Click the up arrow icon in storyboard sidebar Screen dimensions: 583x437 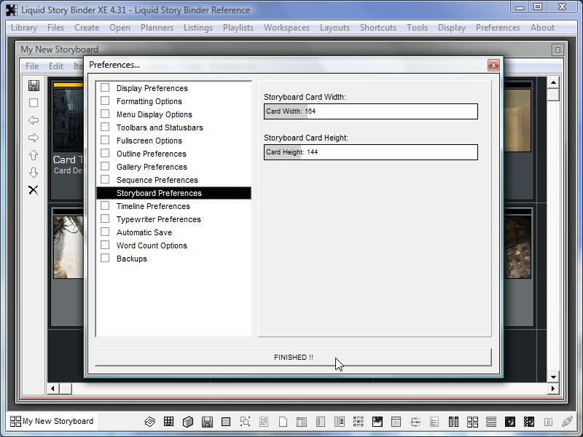(x=34, y=155)
